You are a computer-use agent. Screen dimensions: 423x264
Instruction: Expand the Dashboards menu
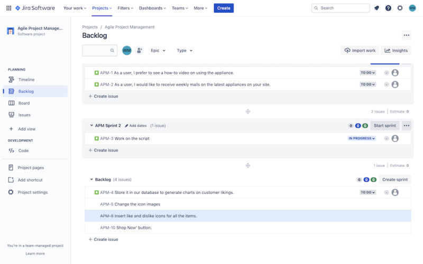point(152,8)
